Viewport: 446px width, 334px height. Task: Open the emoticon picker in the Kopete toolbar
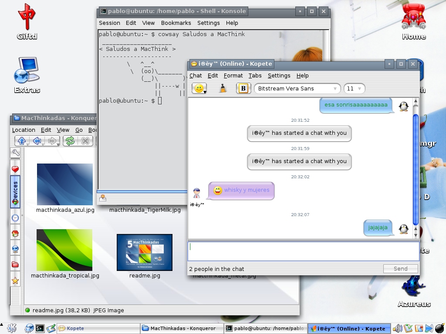[199, 88]
